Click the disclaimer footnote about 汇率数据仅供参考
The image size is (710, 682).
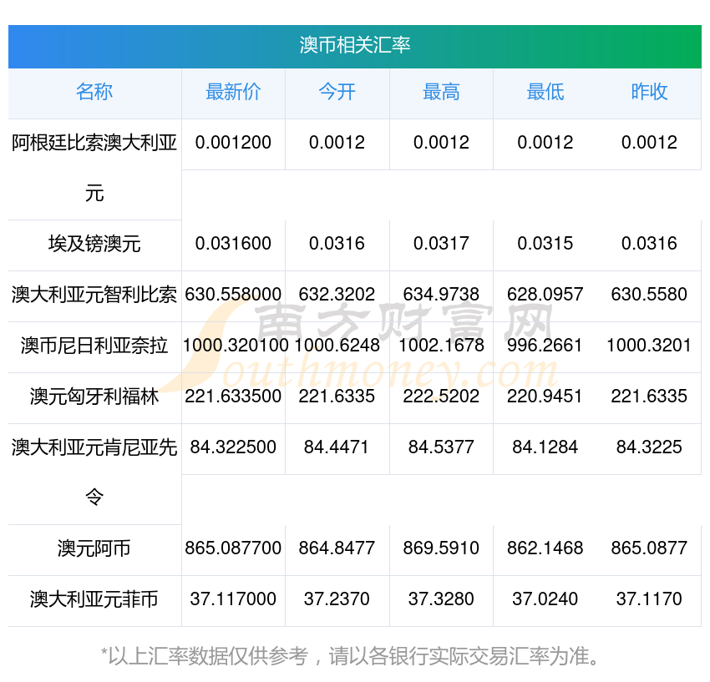pyautogui.click(x=351, y=656)
